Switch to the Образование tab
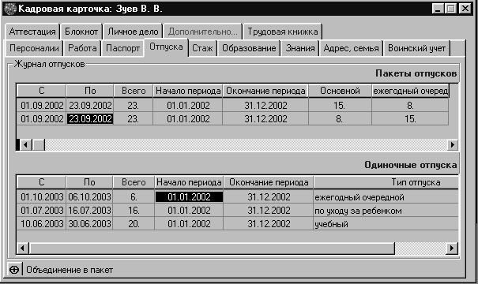 point(249,48)
